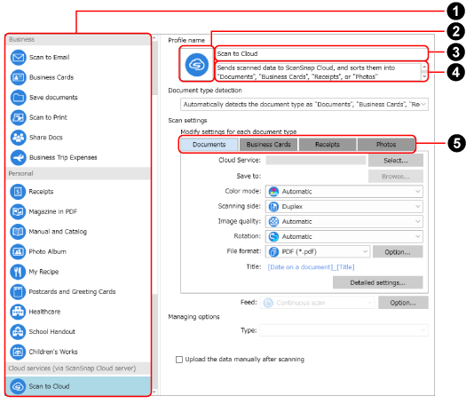The image size is (466, 412).
Task: Click the large profile icon beside the name
Action: (x=196, y=64)
